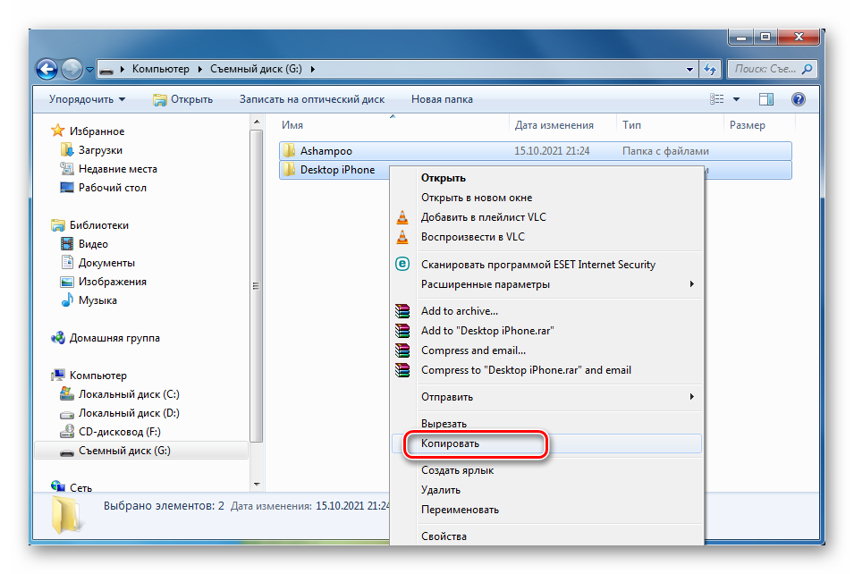
Task: Expand the Упорядочить dropdown menu
Action: (87, 99)
